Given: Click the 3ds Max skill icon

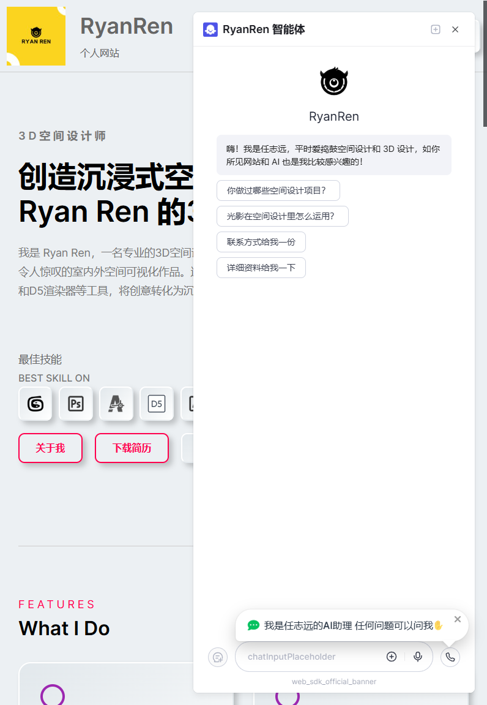Looking at the screenshot, I should click(x=35, y=404).
